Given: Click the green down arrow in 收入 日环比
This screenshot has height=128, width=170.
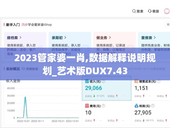Looking at the screenshot, I should tap(94, 96).
